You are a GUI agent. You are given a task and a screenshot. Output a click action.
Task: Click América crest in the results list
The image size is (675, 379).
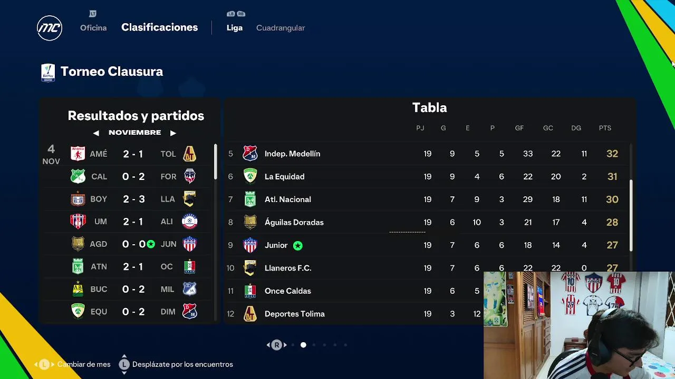click(x=78, y=154)
